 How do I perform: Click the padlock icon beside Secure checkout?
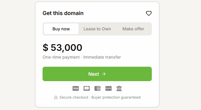56,97
